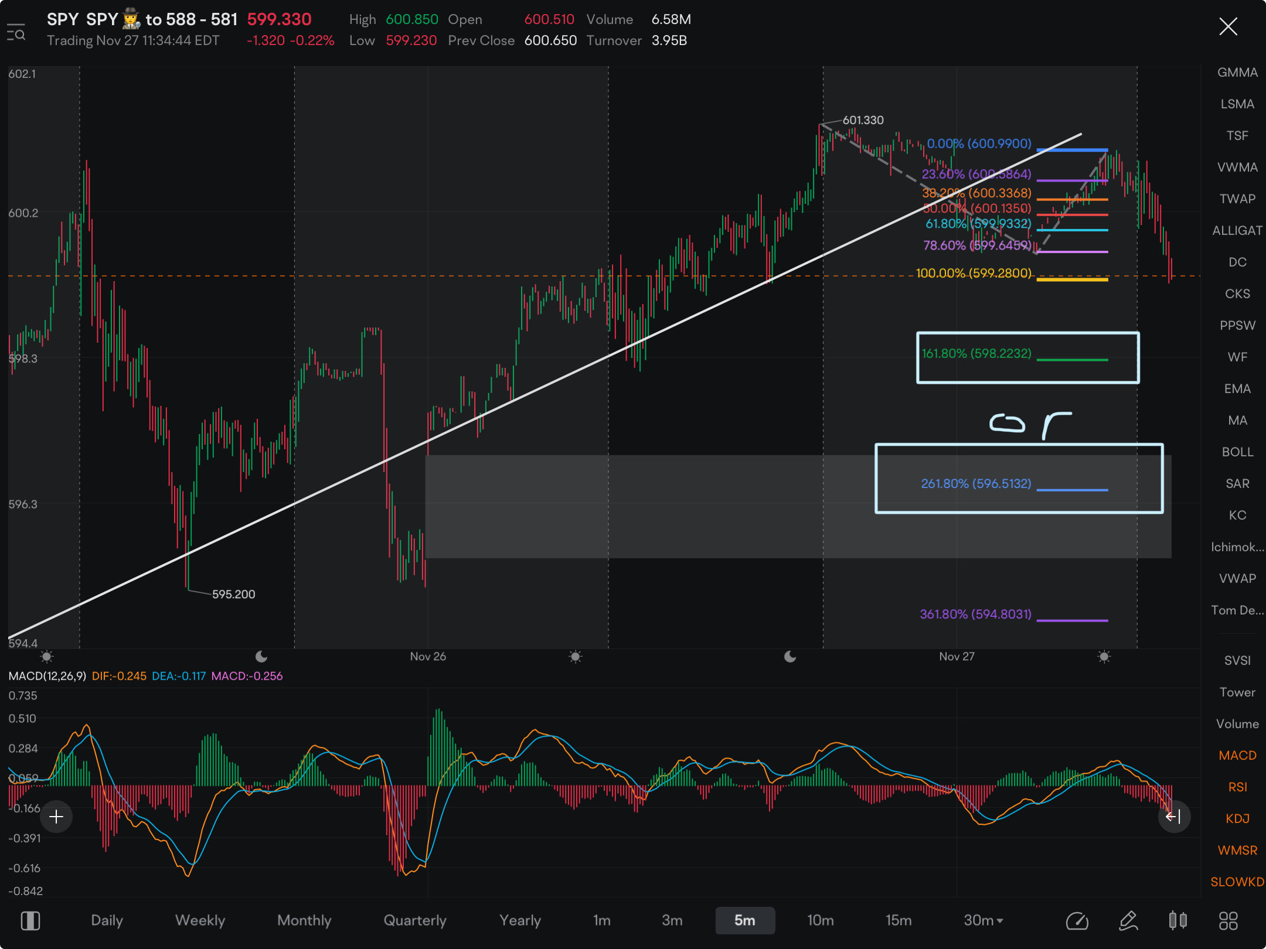
Task: Select the 361.80% Fibonacci level label
Action: tap(975, 614)
